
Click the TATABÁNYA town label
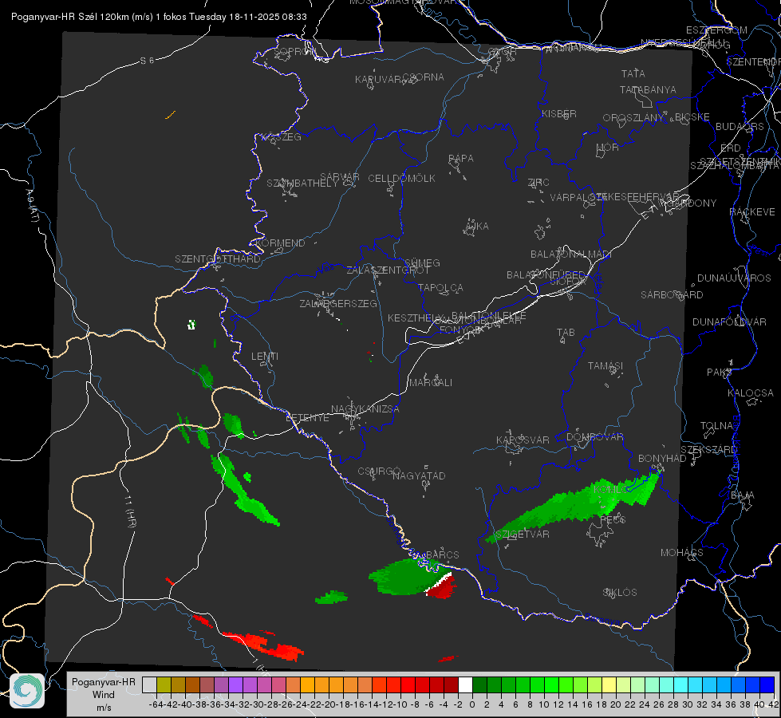coord(648,89)
